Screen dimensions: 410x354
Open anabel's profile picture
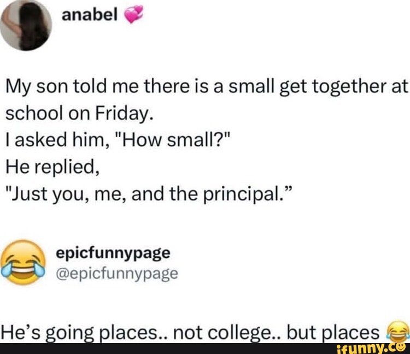click(26, 25)
